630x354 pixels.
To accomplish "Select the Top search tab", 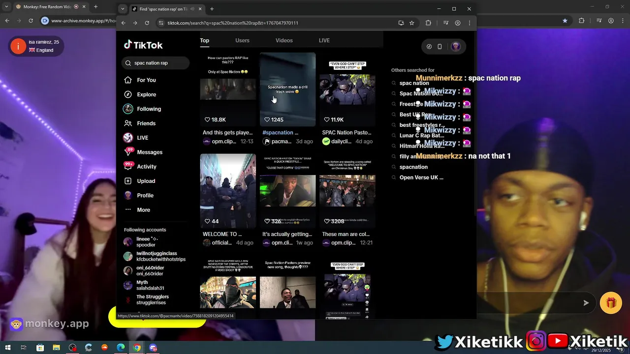I will (x=204, y=40).
